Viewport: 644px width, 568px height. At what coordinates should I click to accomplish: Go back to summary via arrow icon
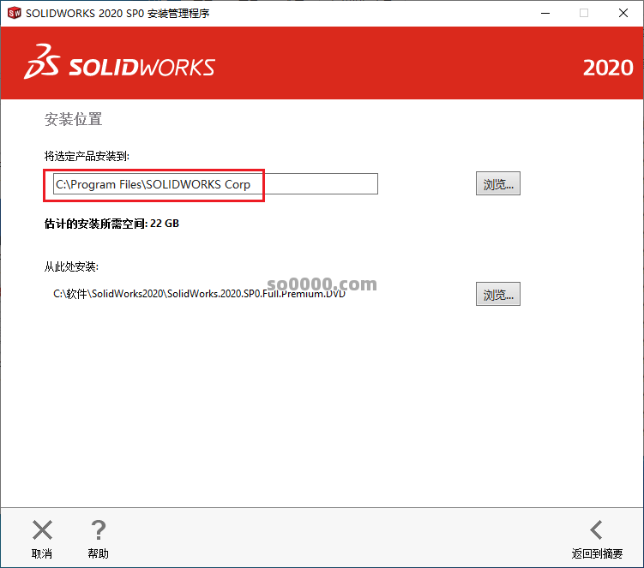click(x=596, y=529)
